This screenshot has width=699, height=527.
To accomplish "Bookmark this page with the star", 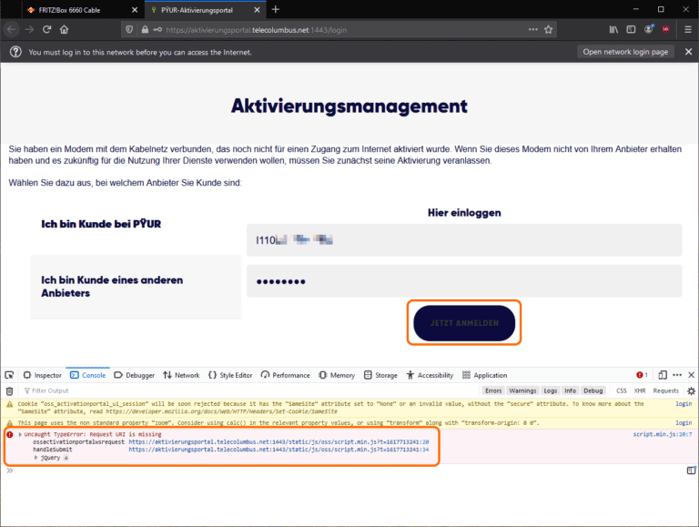I will (x=548, y=29).
